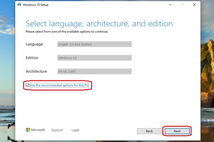
Task: Click the arrow on the Architecture dropdown
Action: [x=129, y=71]
